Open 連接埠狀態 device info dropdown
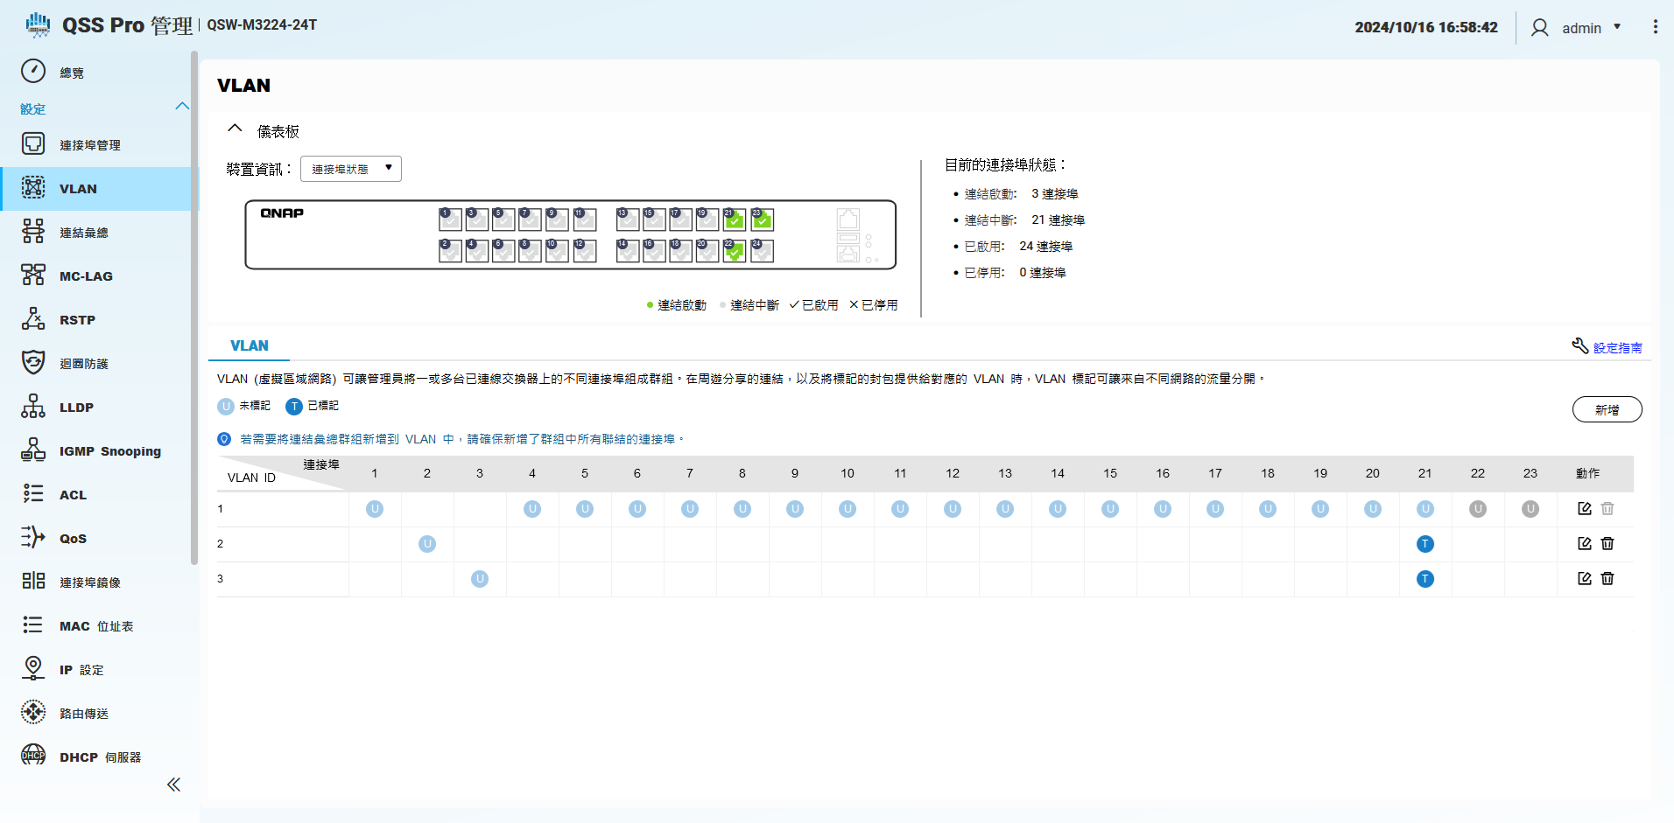 [x=351, y=169]
